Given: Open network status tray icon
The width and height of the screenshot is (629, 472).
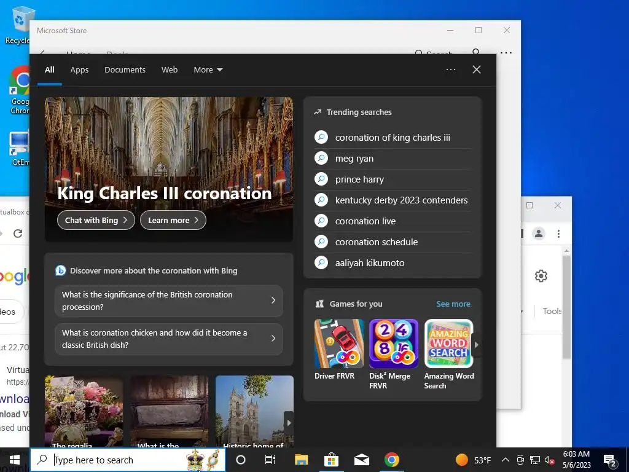Looking at the screenshot, I should click(x=535, y=460).
